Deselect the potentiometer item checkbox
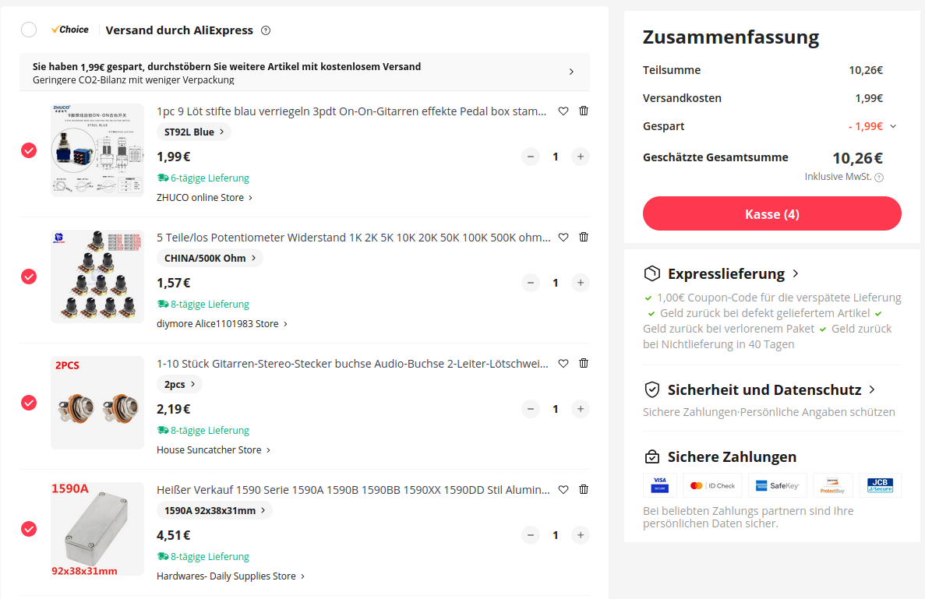The height and width of the screenshot is (599, 925). (29, 277)
